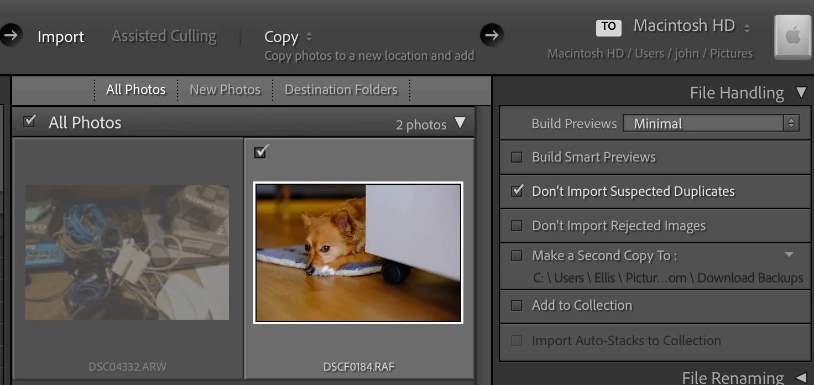Viewport: 814px width, 385px height.
Task: Uncheck the DSCF0184.RAF photo checkbox
Action: 261,152
